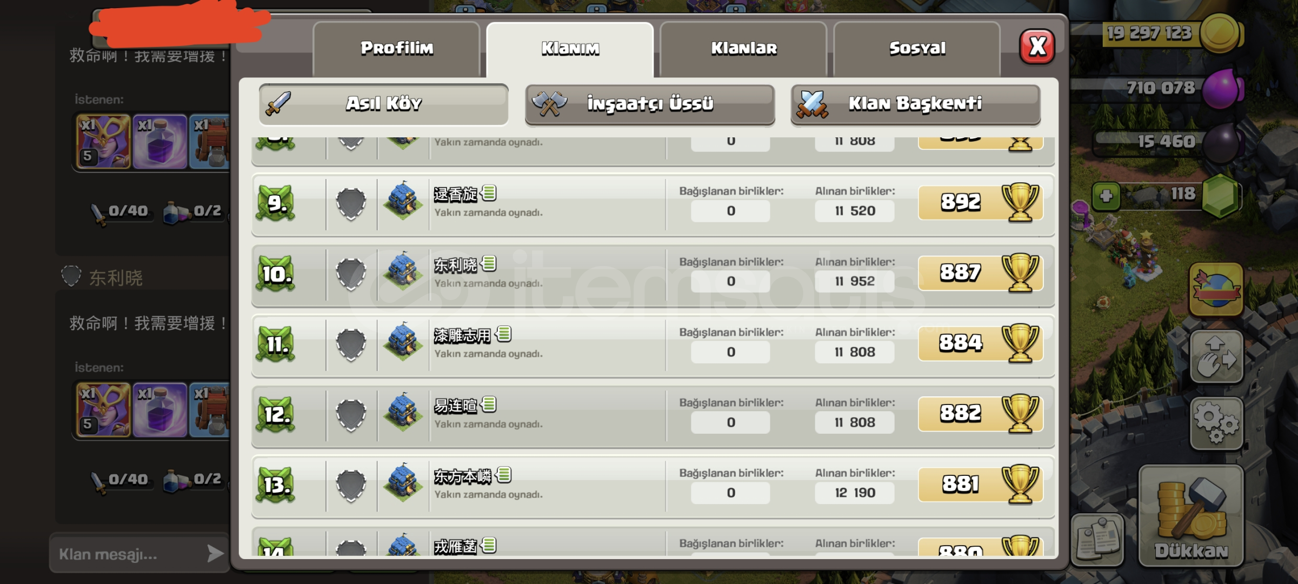Select İnşaatçı Üssü view button
1298x584 pixels.
[x=650, y=104]
